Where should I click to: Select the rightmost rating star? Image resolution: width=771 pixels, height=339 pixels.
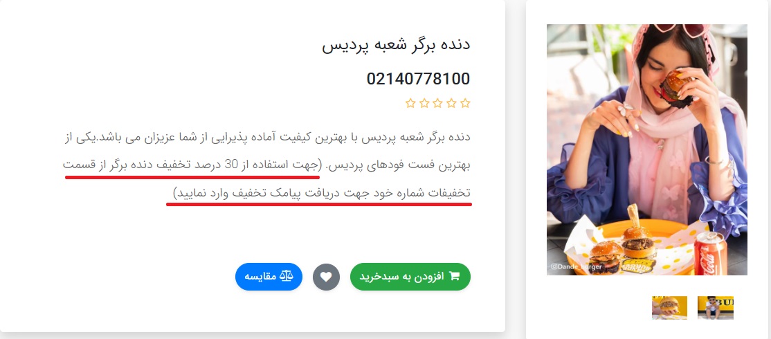click(x=465, y=103)
